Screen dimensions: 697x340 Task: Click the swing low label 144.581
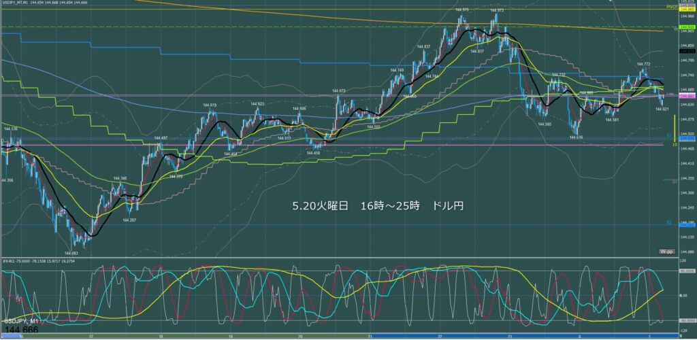(x=613, y=120)
